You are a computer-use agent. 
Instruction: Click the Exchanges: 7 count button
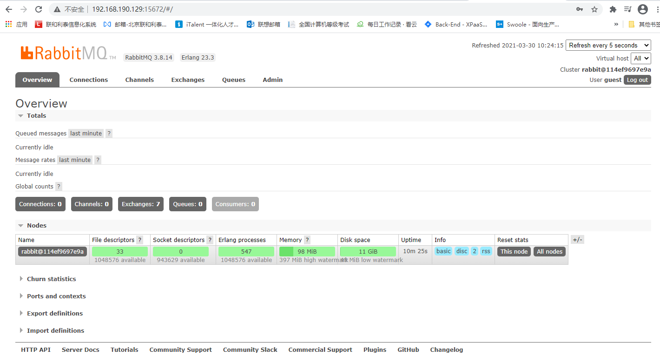(x=141, y=204)
